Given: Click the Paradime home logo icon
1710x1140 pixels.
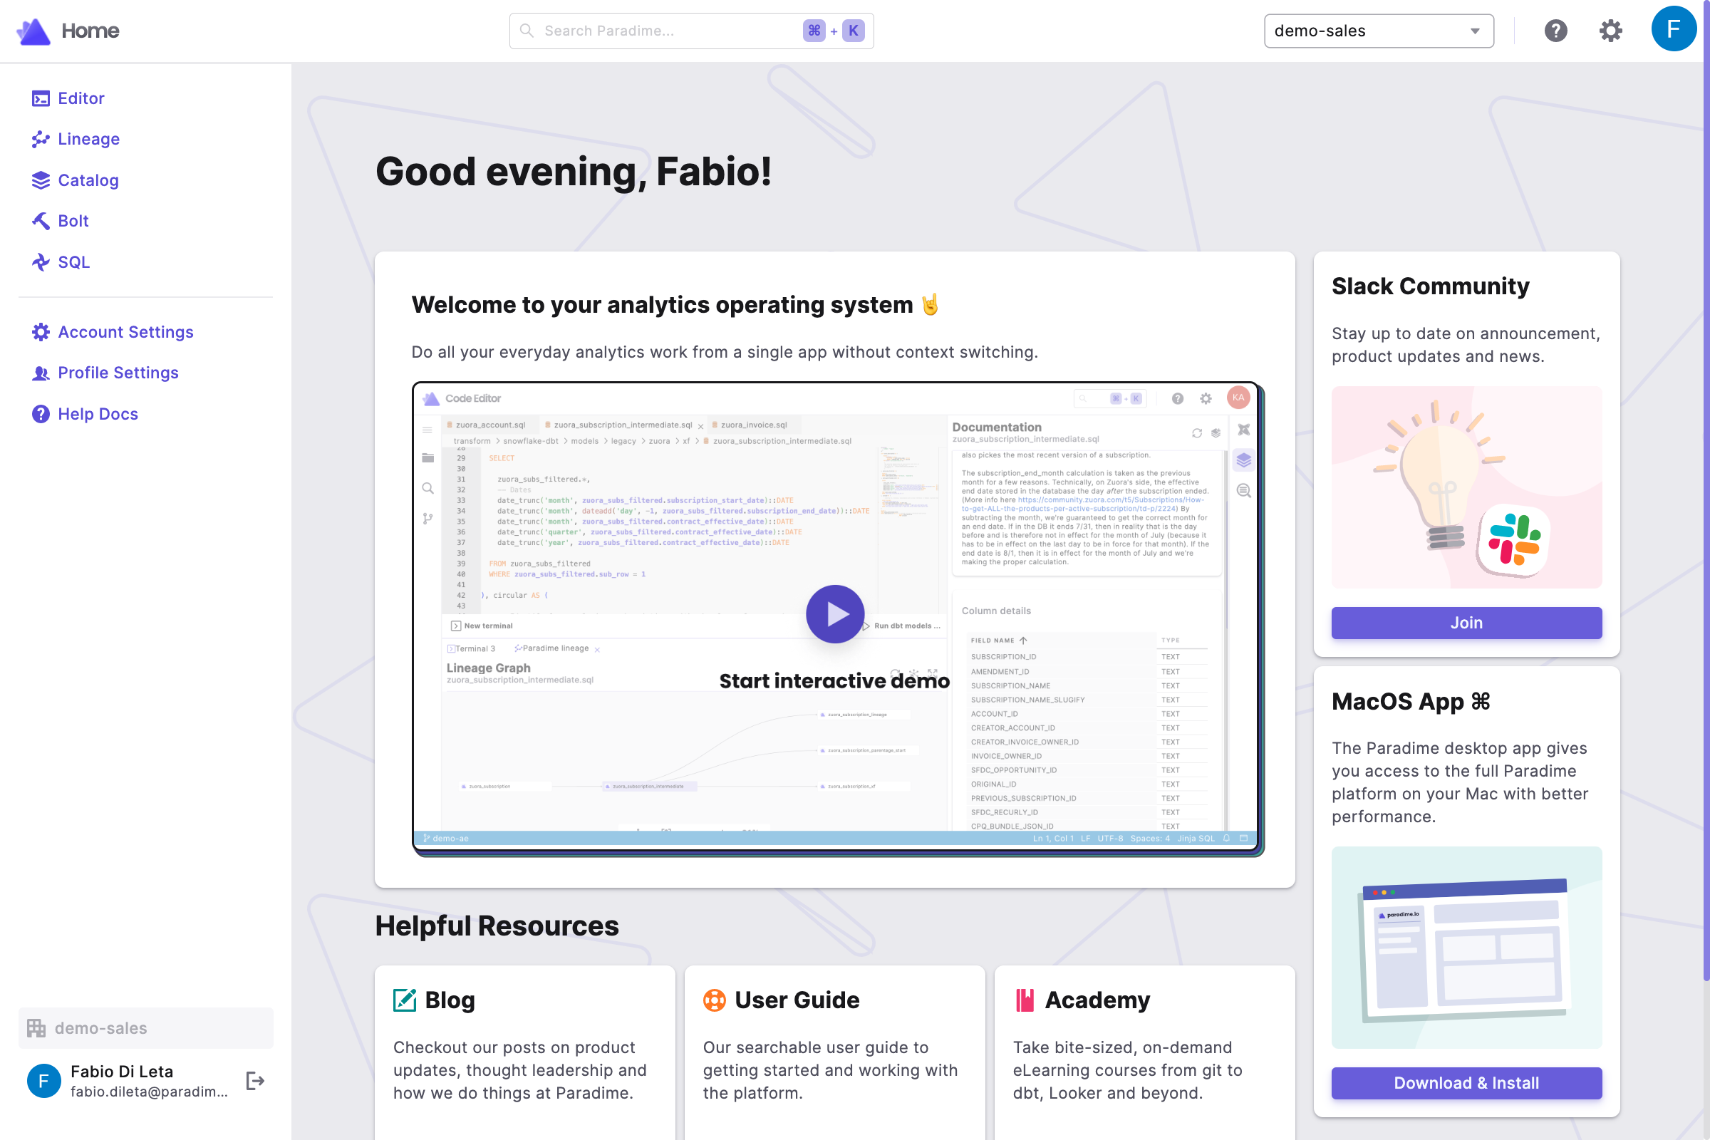Looking at the screenshot, I should click(x=34, y=29).
